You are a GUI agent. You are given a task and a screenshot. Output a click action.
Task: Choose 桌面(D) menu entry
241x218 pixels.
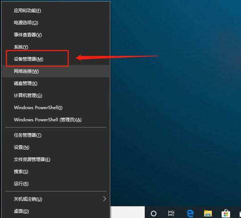pyautogui.click(x=56, y=211)
